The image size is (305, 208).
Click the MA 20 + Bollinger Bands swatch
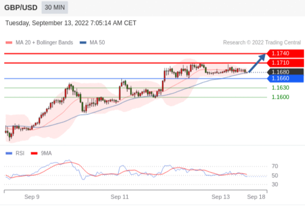pyautogui.click(x=9, y=43)
